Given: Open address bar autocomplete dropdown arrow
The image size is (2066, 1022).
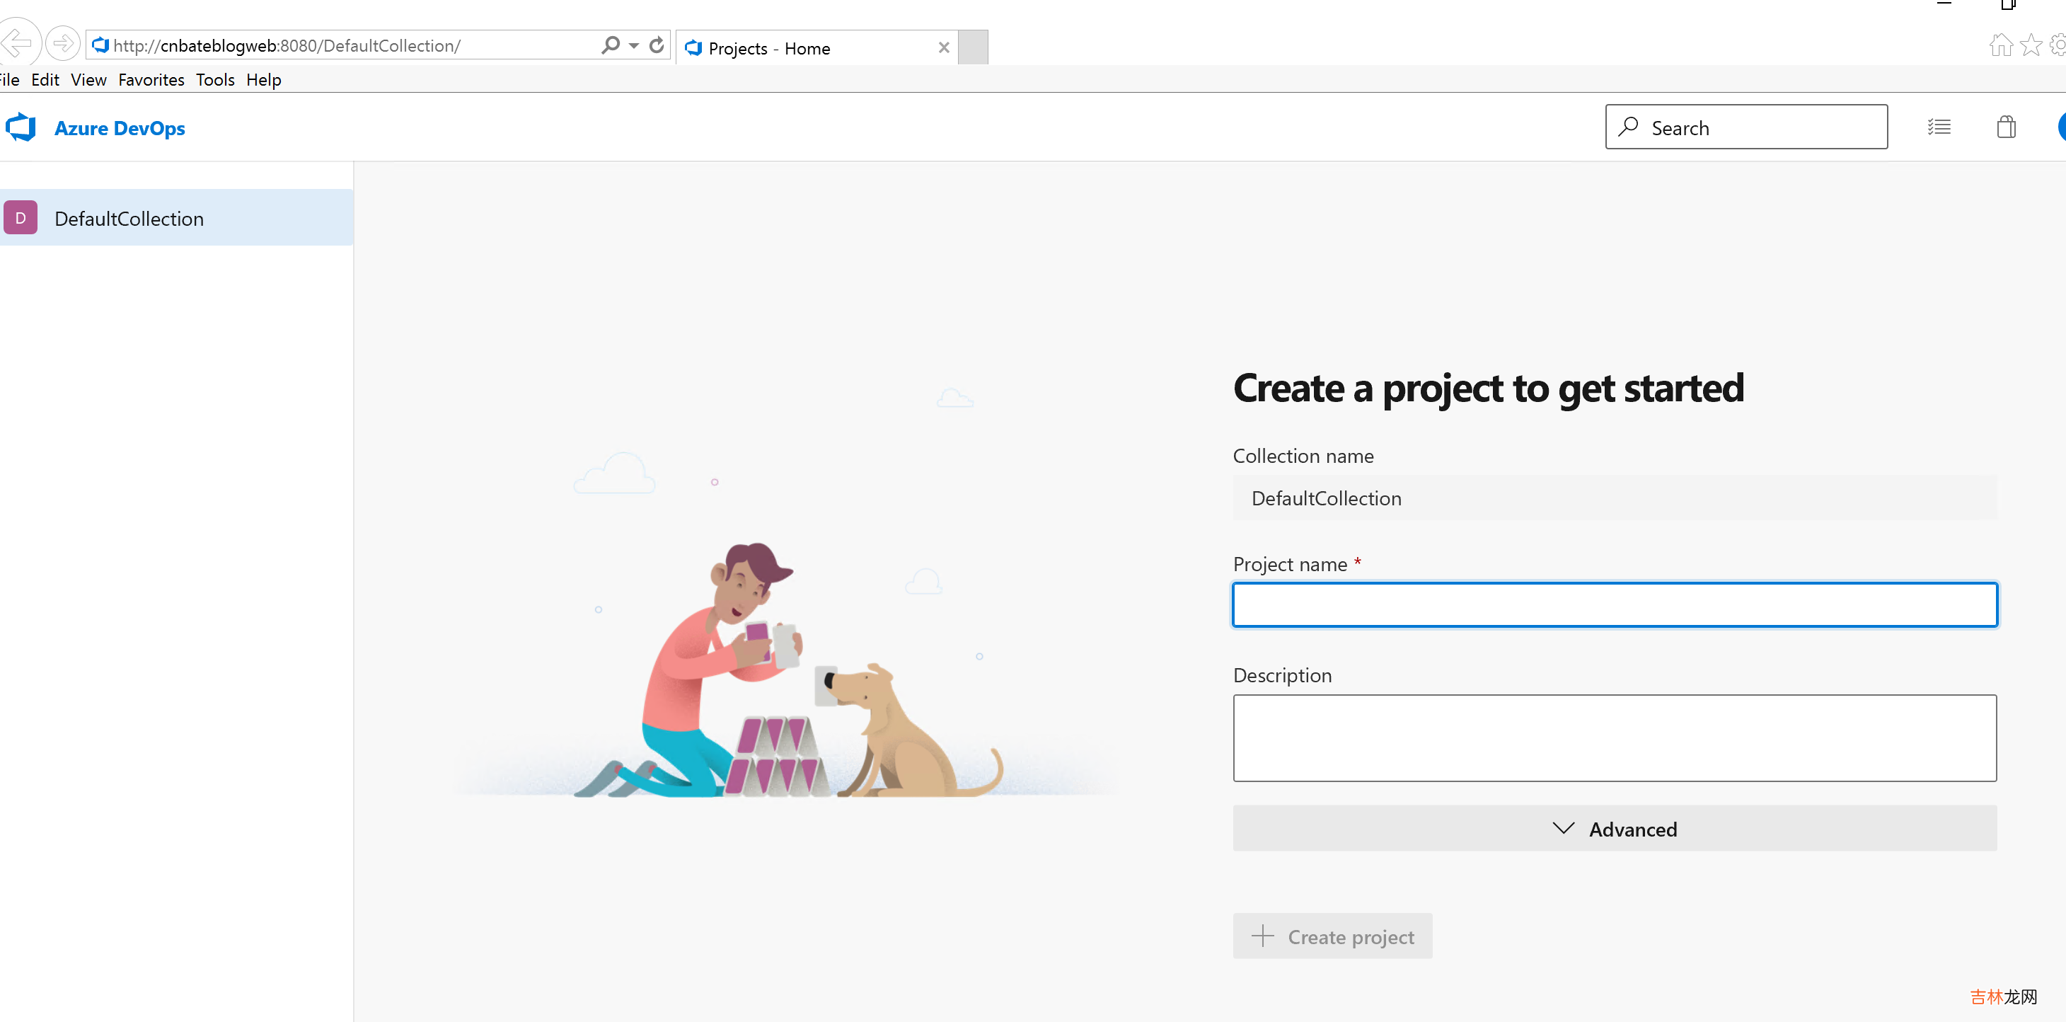Looking at the screenshot, I should pos(633,45).
